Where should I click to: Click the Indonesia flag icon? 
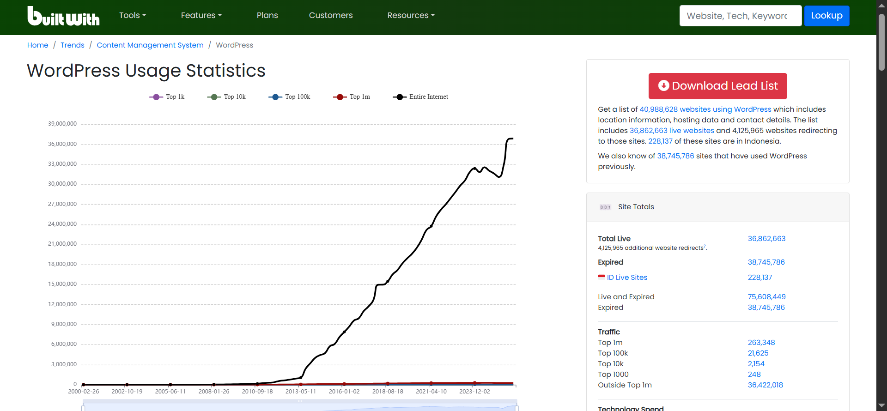tap(601, 277)
